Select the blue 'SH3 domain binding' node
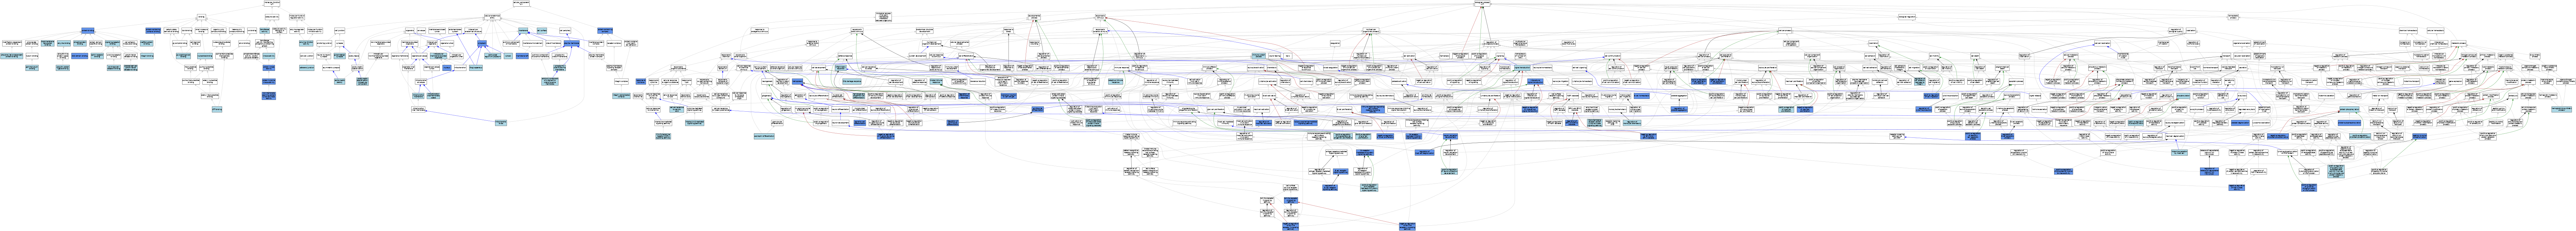Image resolution: width=2576 pixels, height=231 pixels. coord(80,56)
